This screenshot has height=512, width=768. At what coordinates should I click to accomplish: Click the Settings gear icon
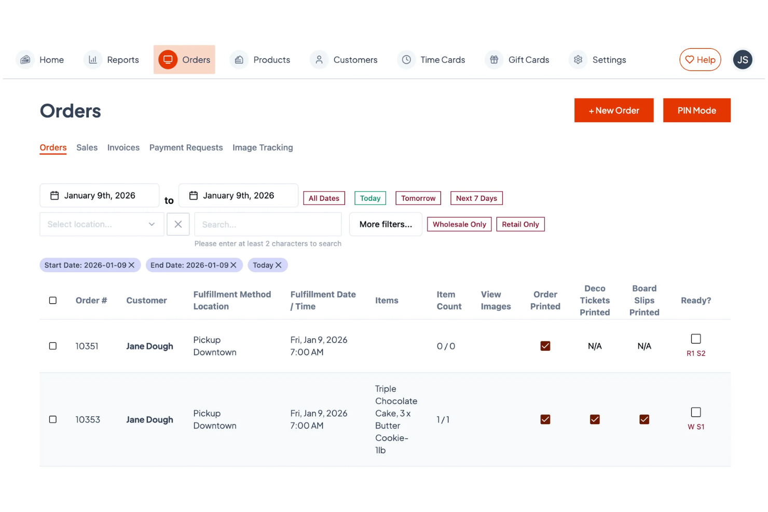click(578, 60)
